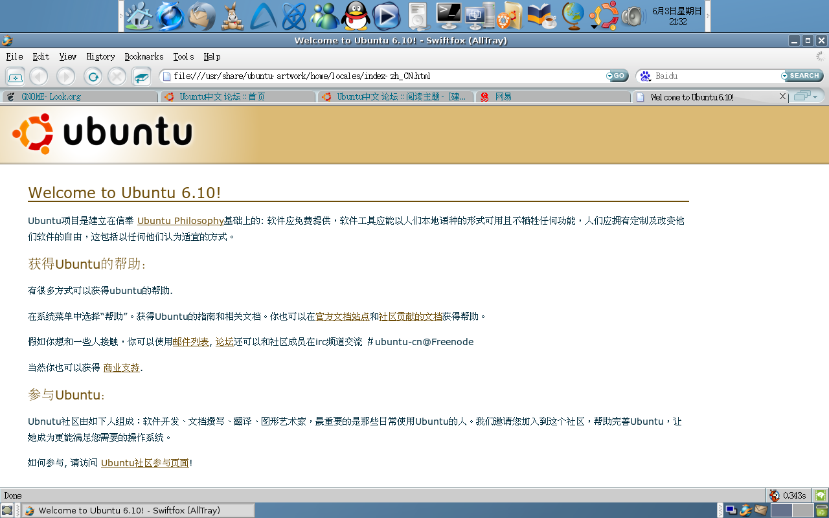Image resolution: width=829 pixels, height=518 pixels.
Task: Open the Help menu
Action: (x=212, y=57)
